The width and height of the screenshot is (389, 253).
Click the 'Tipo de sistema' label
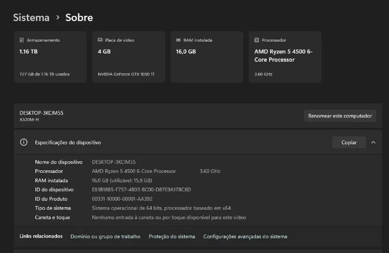point(53,208)
